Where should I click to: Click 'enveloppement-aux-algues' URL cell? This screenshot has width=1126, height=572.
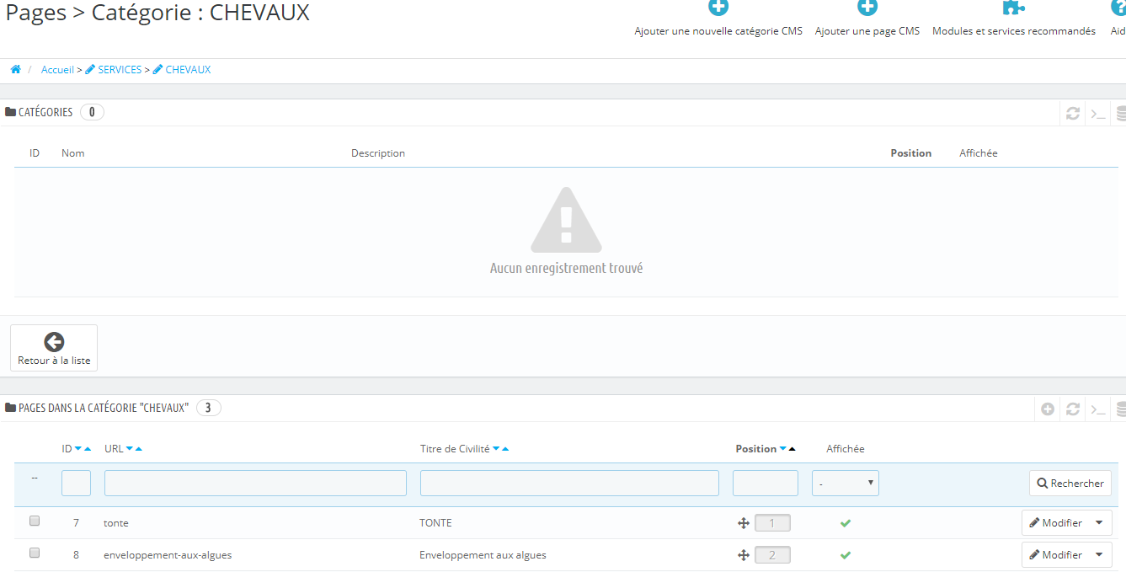pos(168,555)
